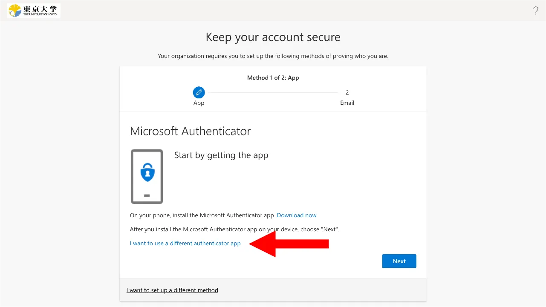Image resolution: width=546 pixels, height=307 pixels.
Task: Click the University of Tokyo logo
Action: pyautogui.click(x=34, y=11)
